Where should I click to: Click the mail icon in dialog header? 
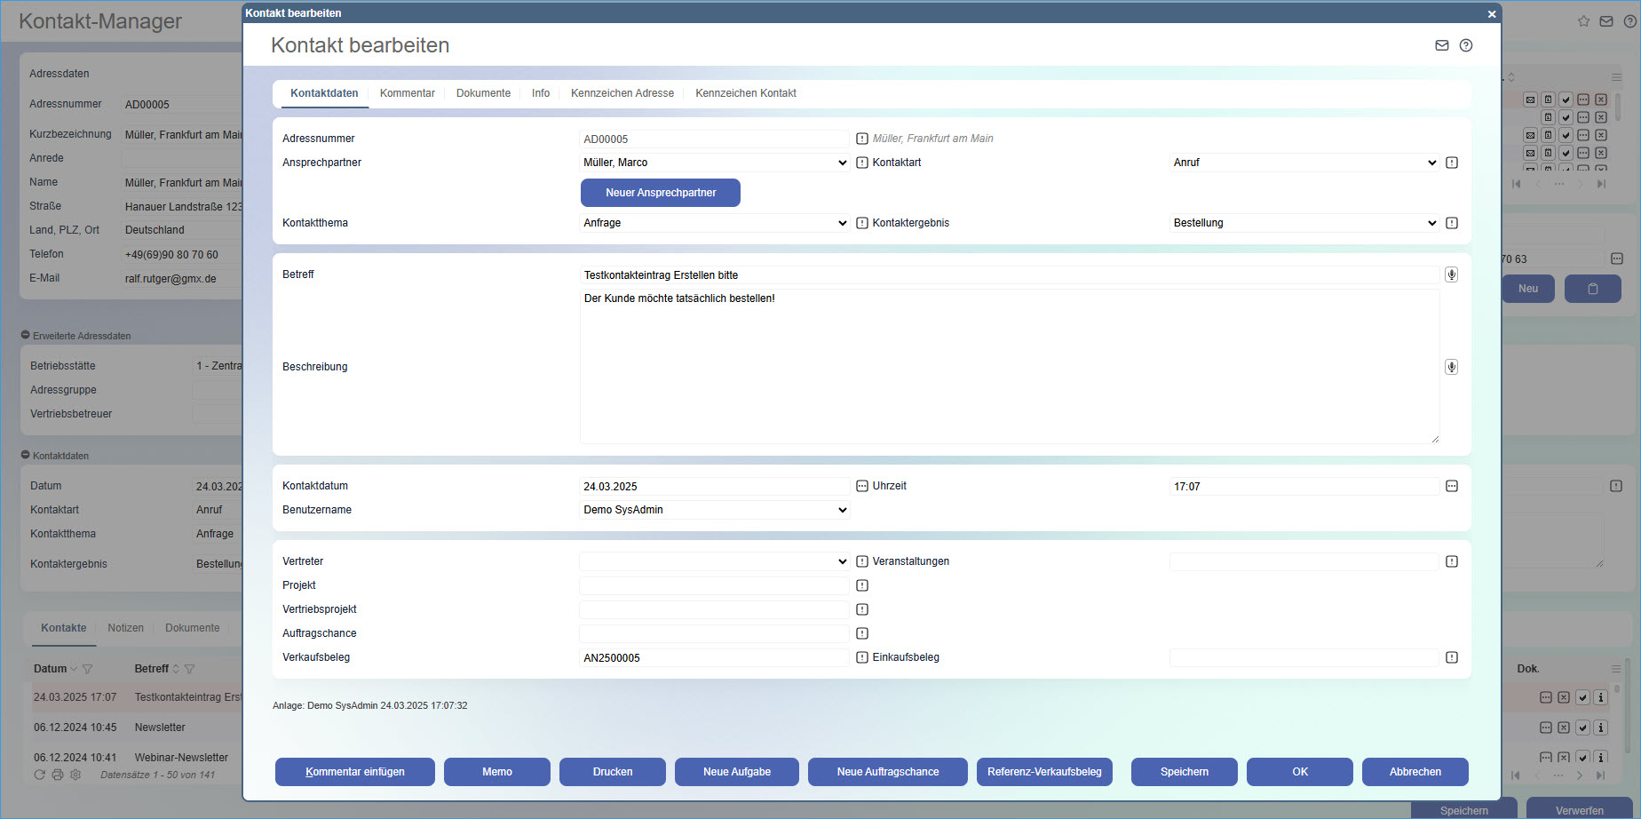[x=1442, y=45]
